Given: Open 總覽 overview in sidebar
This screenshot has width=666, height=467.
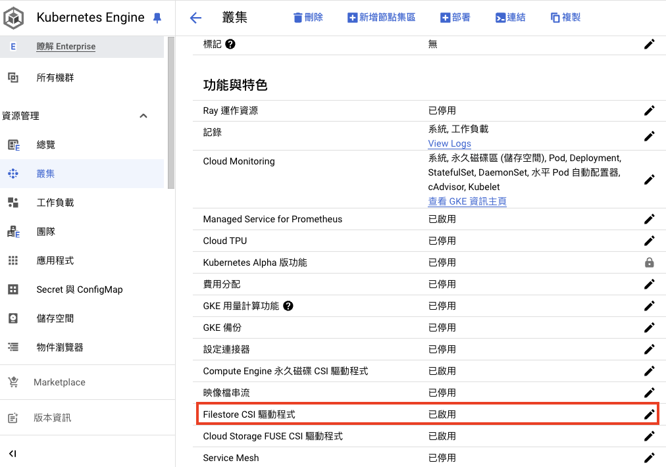Looking at the screenshot, I should tap(46, 145).
